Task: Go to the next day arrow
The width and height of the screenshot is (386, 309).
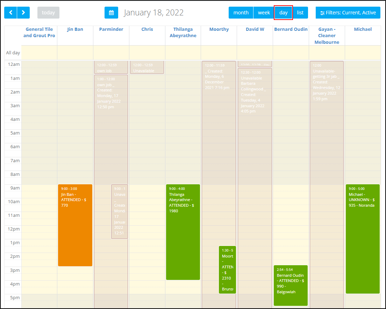Action: coord(23,13)
